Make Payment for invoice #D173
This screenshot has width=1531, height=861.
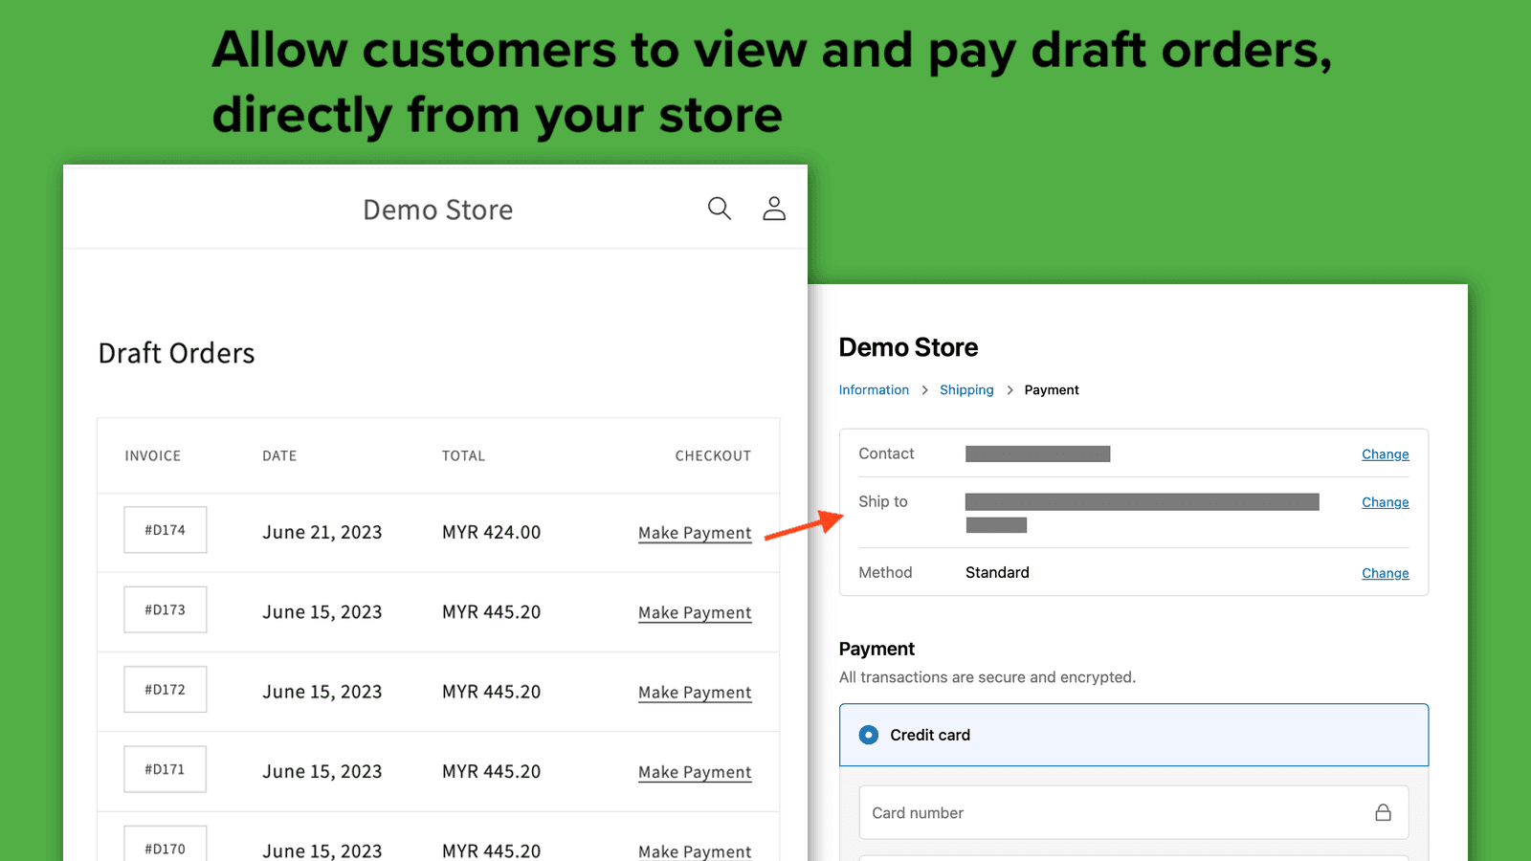694,612
